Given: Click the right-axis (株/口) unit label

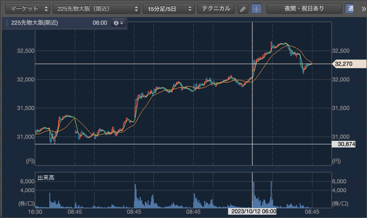Looking at the screenshot, I should coord(340,204).
